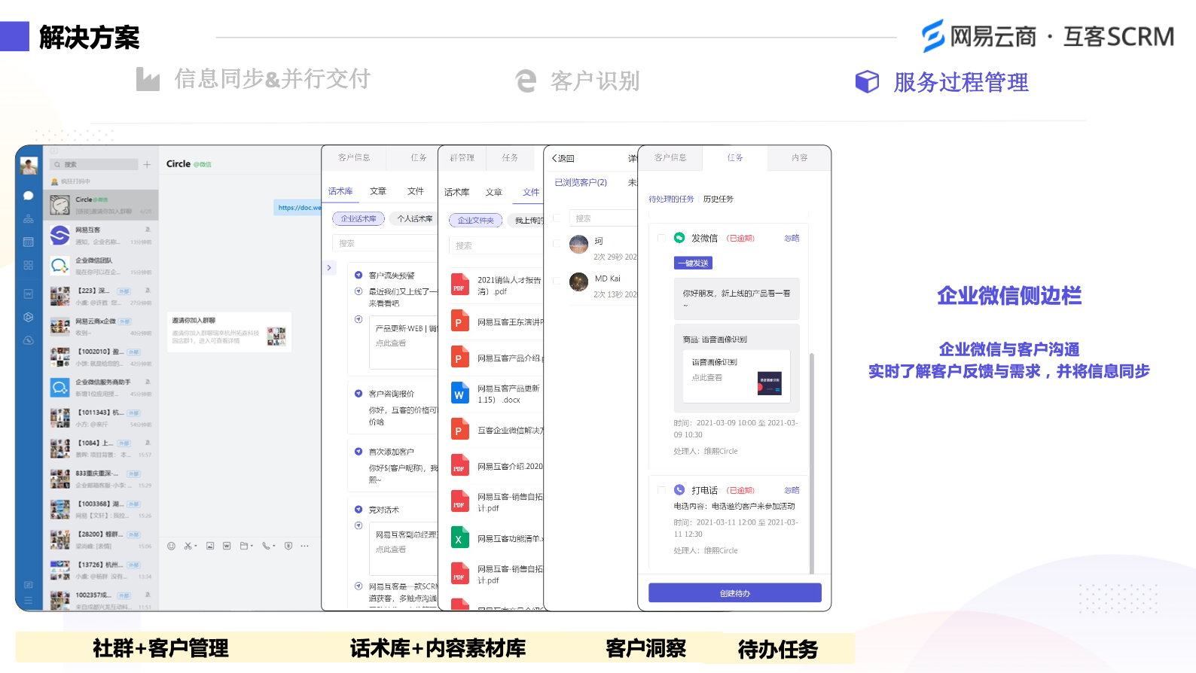Expand the side panel chevron arrow
Screen dimensions: 1196x673
pyautogui.click(x=329, y=267)
